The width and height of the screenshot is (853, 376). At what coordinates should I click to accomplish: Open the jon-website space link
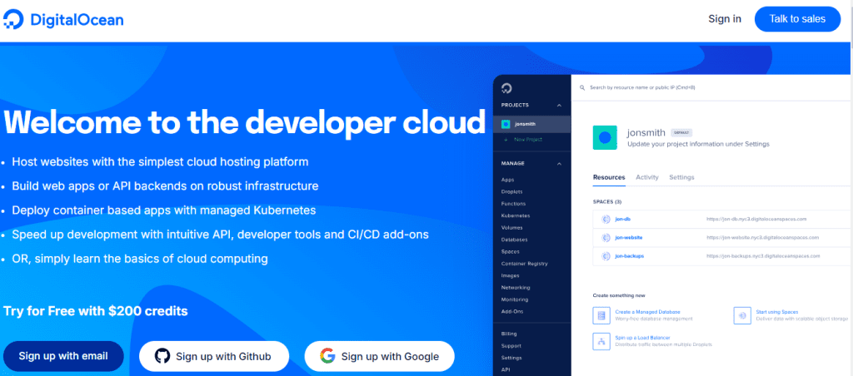(x=630, y=237)
